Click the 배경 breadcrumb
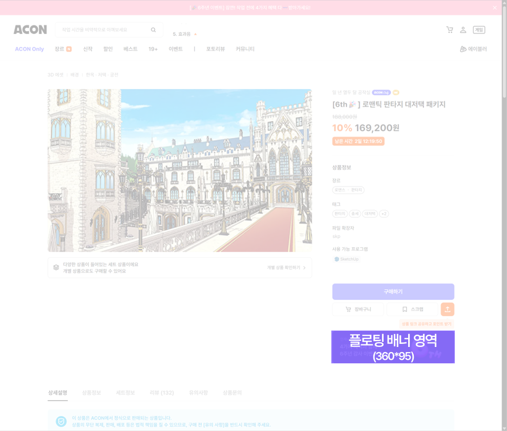The height and width of the screenshot is (431, 507). 75,75
